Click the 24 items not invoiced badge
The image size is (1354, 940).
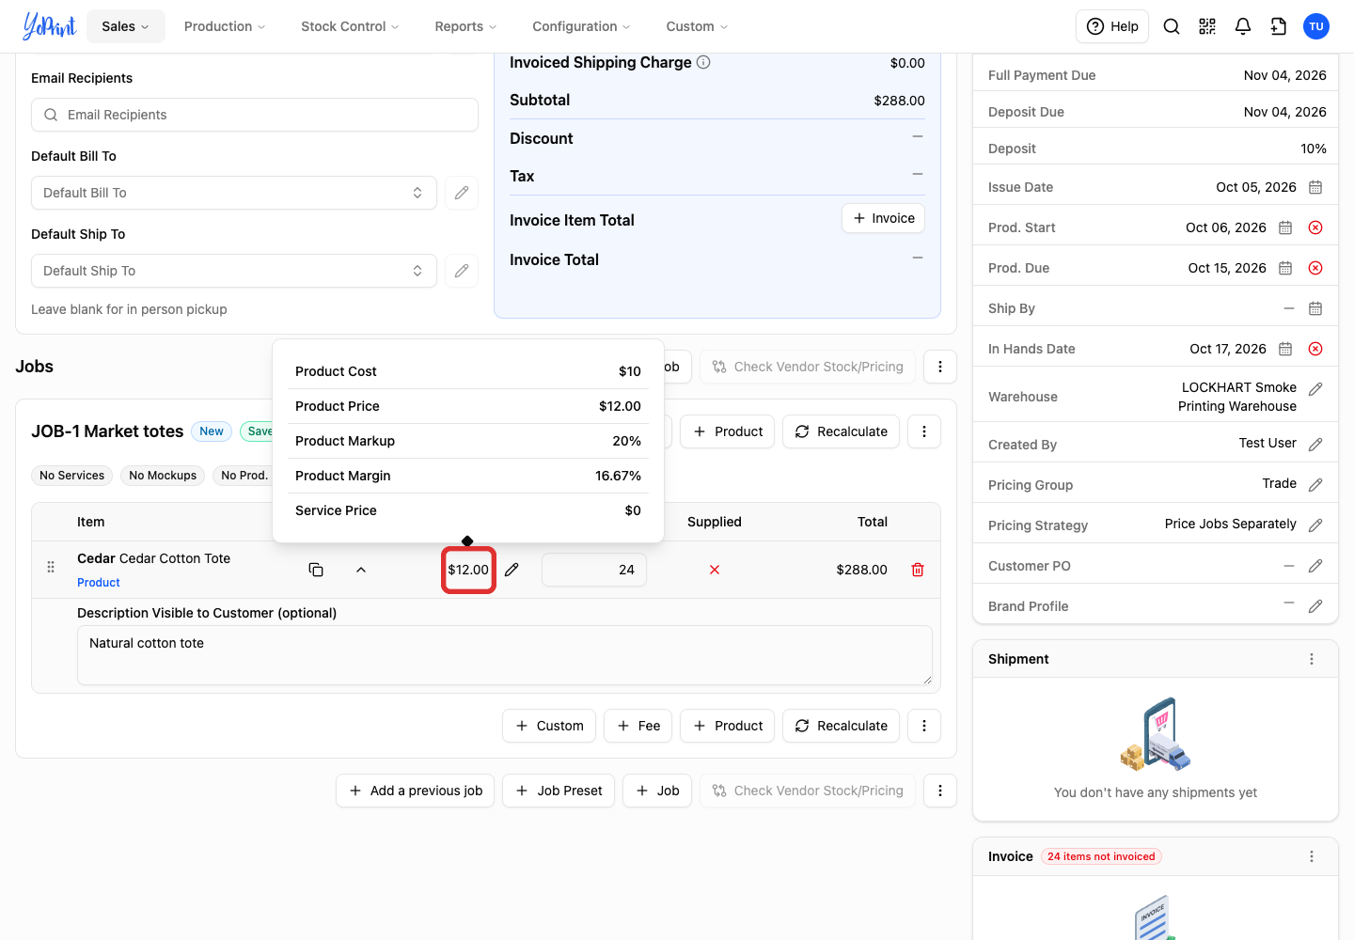click(1101, 856)
